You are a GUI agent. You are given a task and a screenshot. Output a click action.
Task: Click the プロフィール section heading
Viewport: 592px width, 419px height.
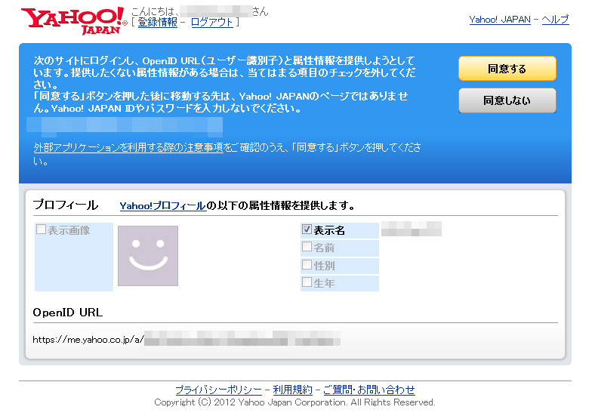tap(65, 205)
